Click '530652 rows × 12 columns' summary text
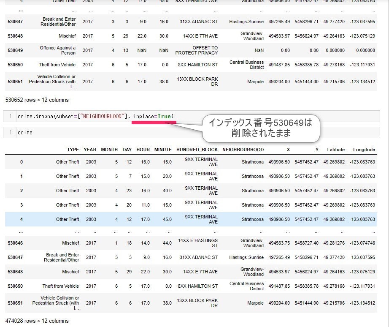This screenshot has width=389, height=327. coord(37,100)
